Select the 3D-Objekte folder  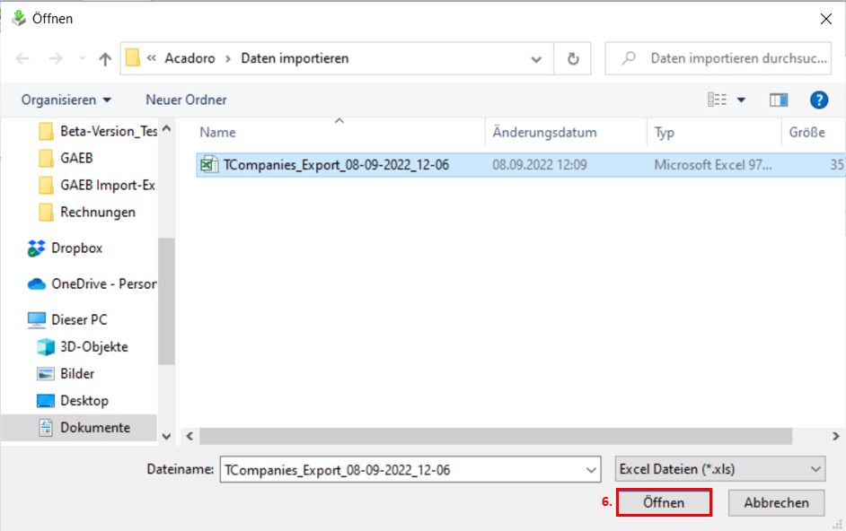(93, 346)
